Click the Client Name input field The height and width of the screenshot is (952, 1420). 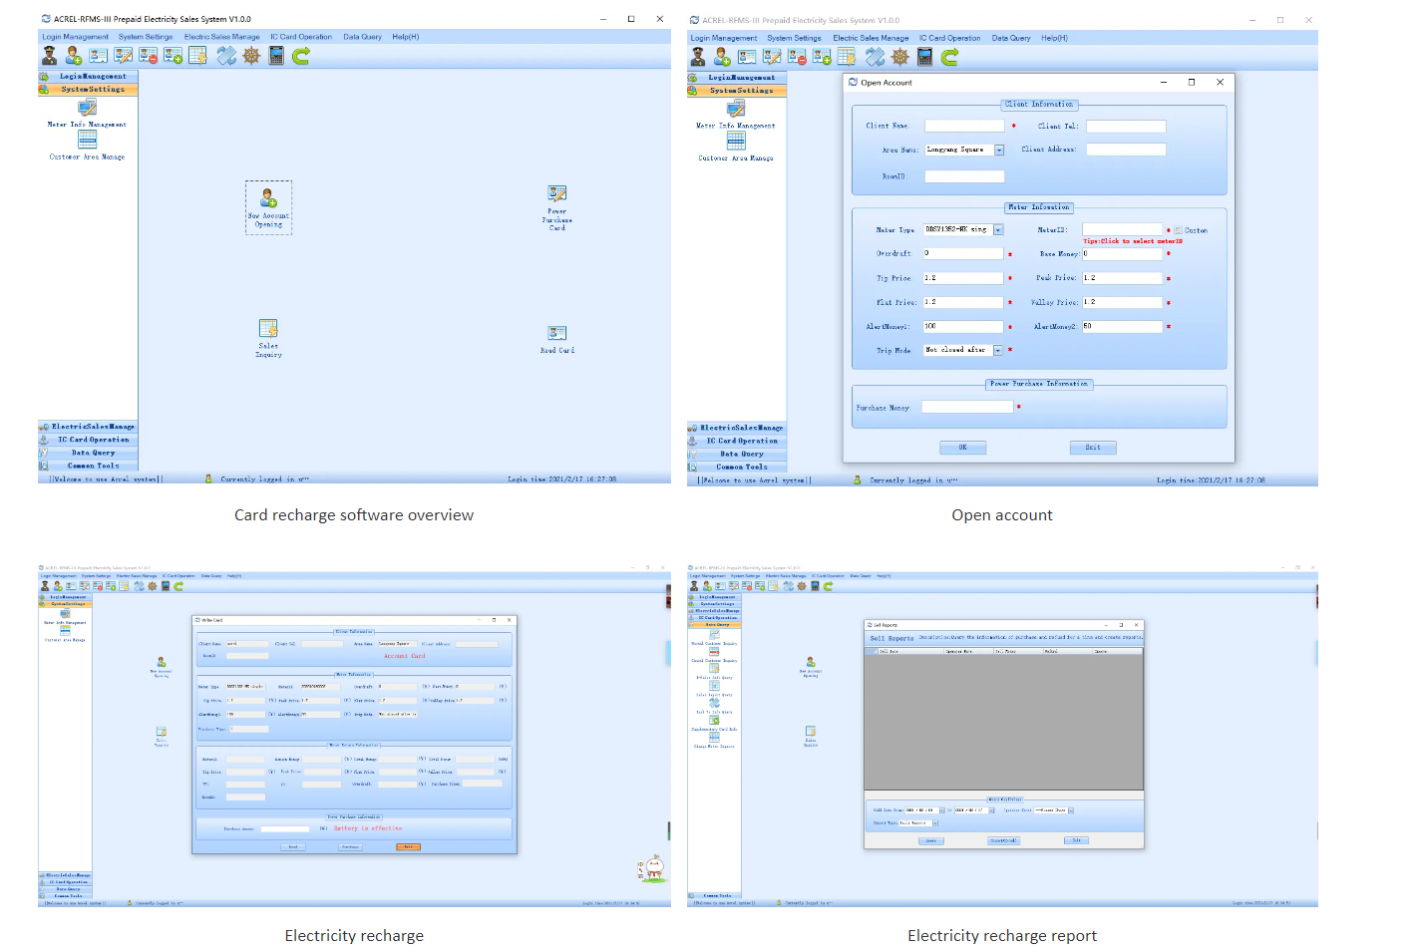point(964,127)
